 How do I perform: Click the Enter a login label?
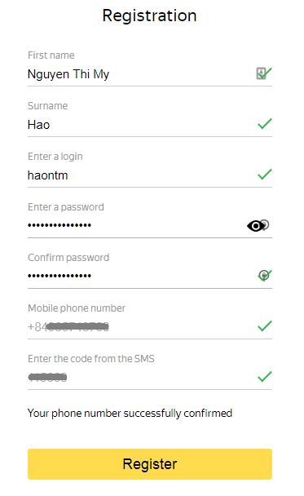55,157
